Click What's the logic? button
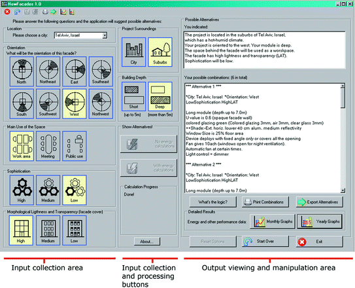 [213, 202]
